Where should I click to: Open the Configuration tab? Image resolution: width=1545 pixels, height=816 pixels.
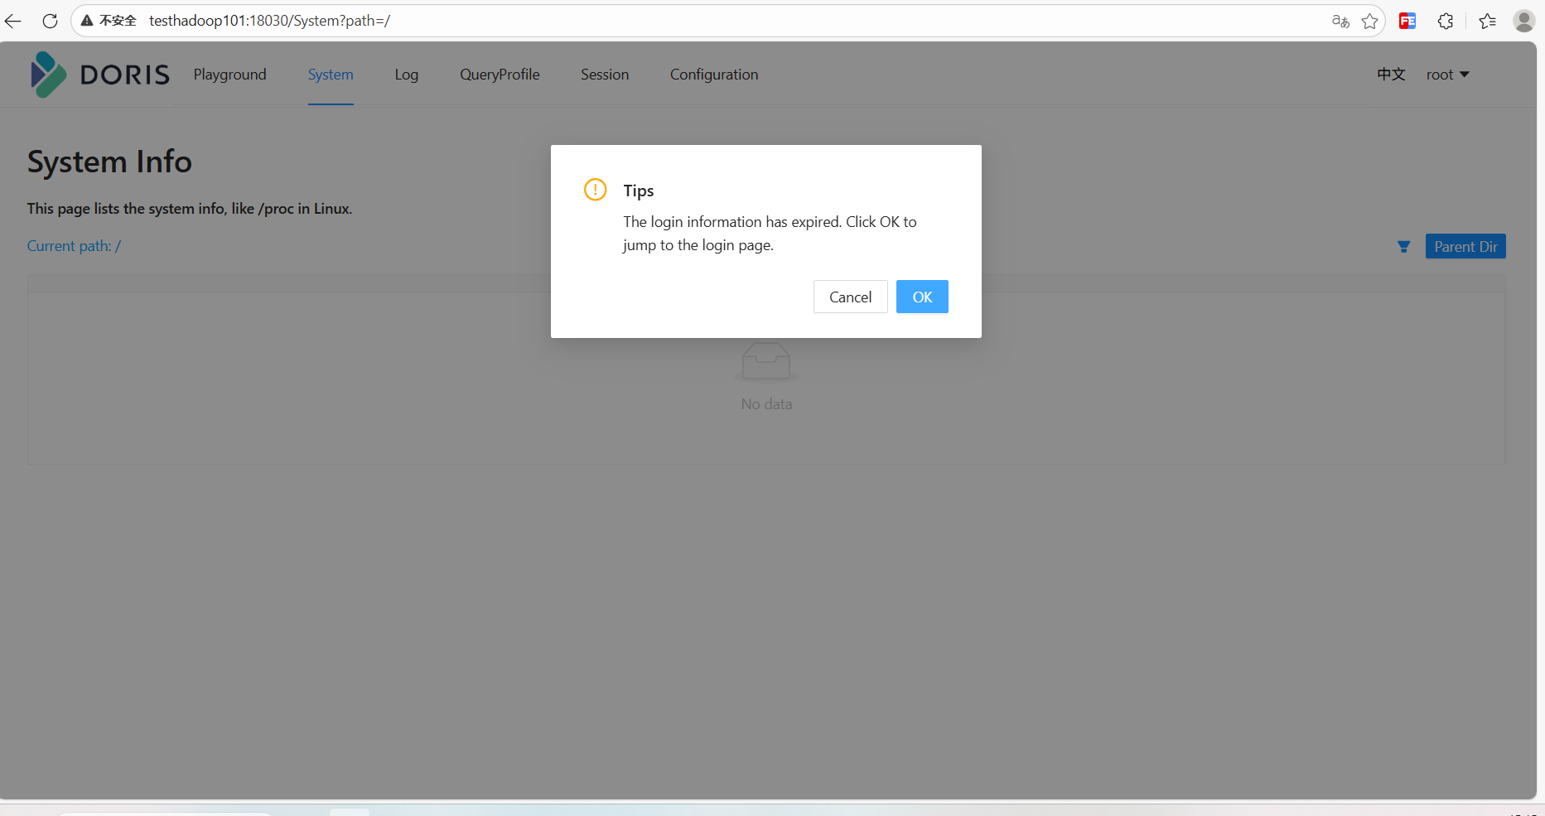click(713, 75)
